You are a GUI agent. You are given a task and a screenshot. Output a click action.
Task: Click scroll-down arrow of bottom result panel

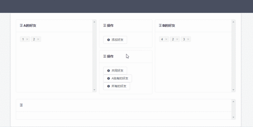pyautogui.click(x=233, y=117)
